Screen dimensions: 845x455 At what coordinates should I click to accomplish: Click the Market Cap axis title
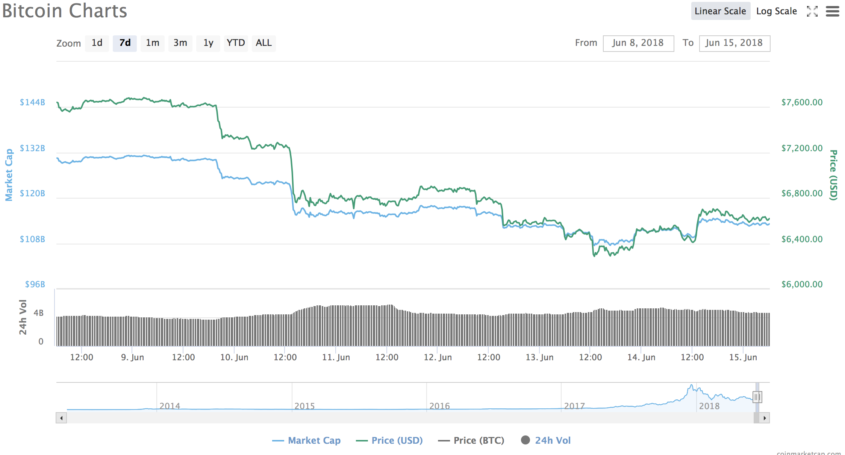[9, 175]
